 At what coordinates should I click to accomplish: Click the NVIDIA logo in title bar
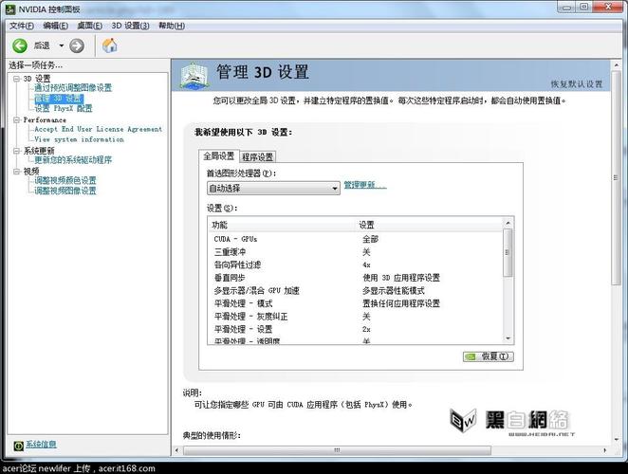10,9
